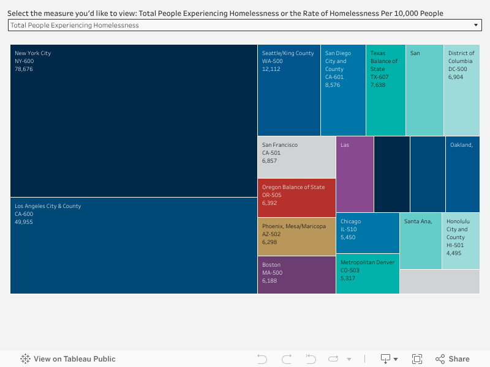Open the measure selection dropdown

coord(245,25)
